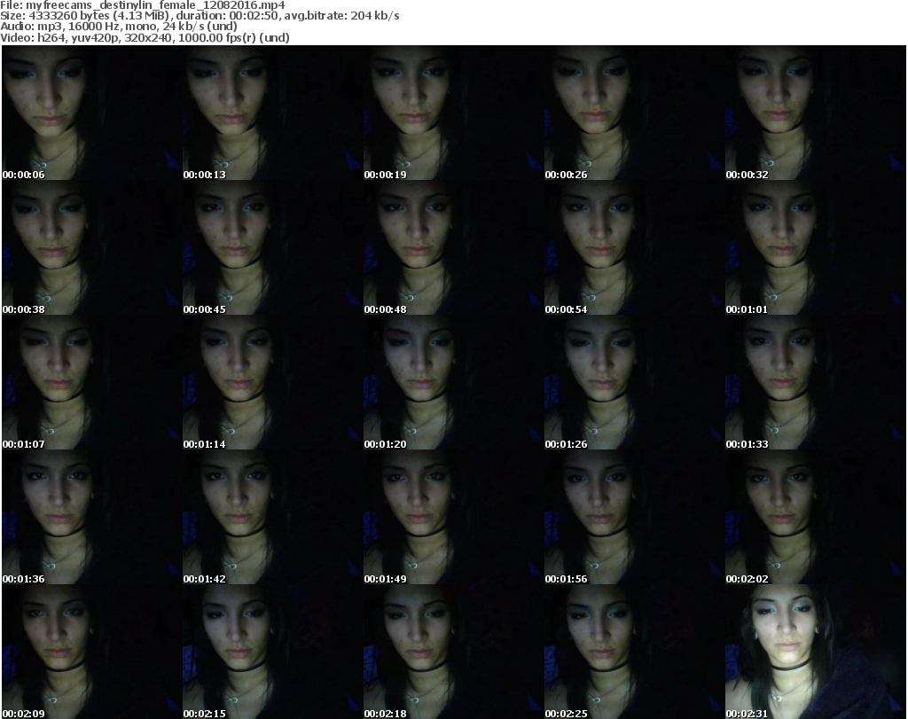The image size is (908, 719).
Task: Choose the frame timestamped 00:01:49
Action: (x=453, y=518)
